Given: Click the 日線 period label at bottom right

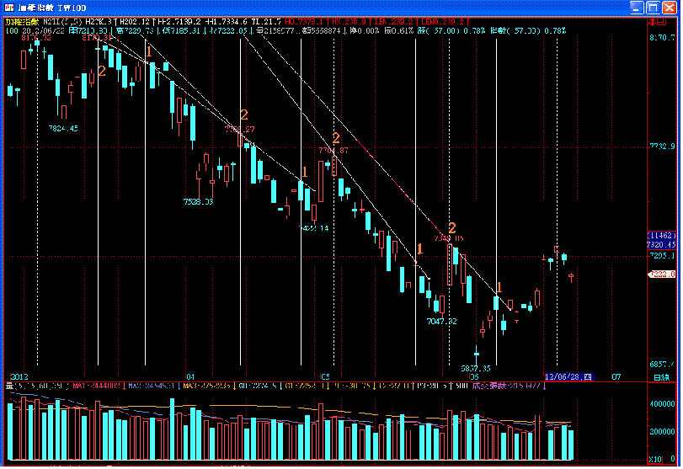Looking at the screenshot, I should click(662, 376).
